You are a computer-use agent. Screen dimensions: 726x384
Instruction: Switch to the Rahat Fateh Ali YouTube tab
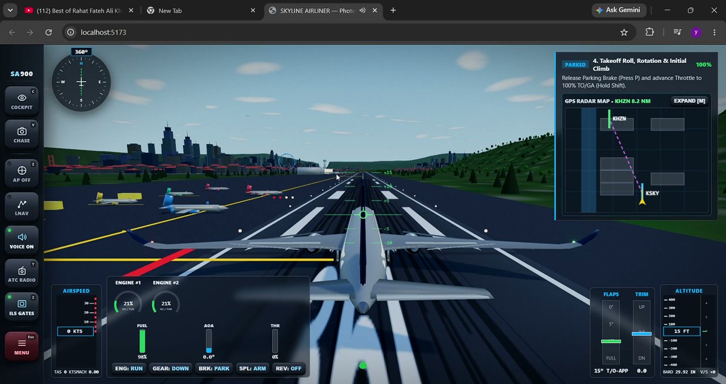pos(79,11)
